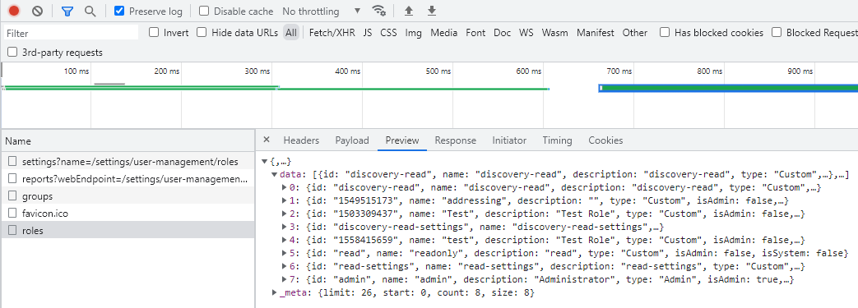Switch to the Initiator tab
This screenshot has height=308, width=858.
[509, 140]
